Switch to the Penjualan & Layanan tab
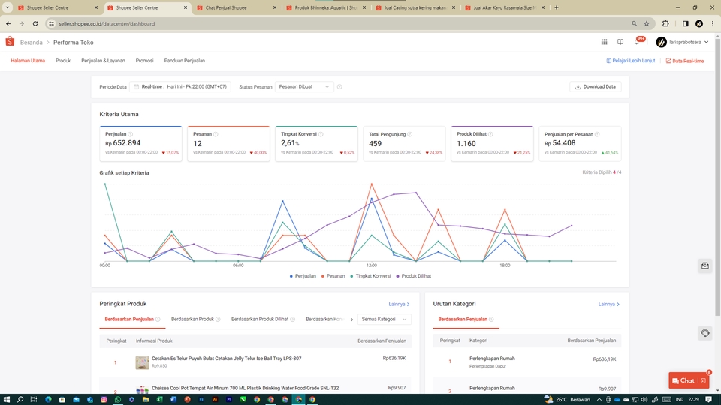 click(x=103, y=61)
